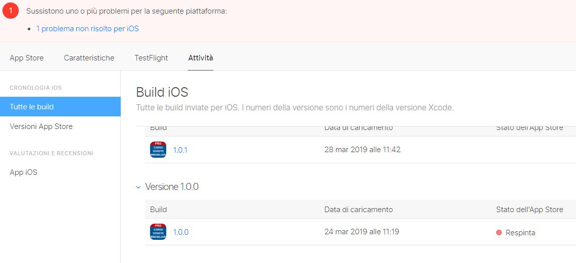The height and width of the screenshot is (263, 576).
Task: Open 'Versioni App Store' in the sidebar
Action: click(x=41, y=126)
